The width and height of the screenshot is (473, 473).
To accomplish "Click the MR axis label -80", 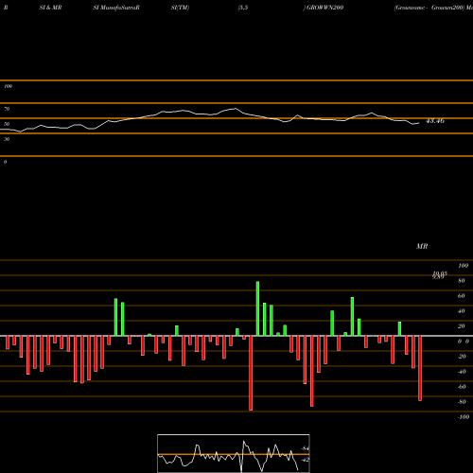I will point(462,402).
